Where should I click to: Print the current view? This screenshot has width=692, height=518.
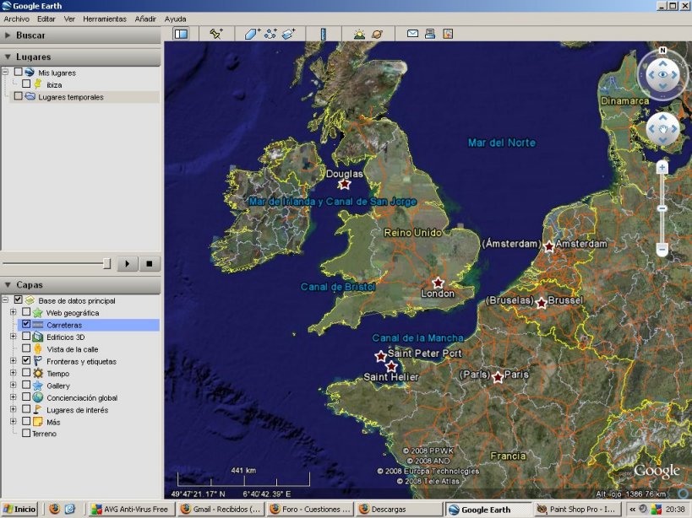click(x=430, y=34)
